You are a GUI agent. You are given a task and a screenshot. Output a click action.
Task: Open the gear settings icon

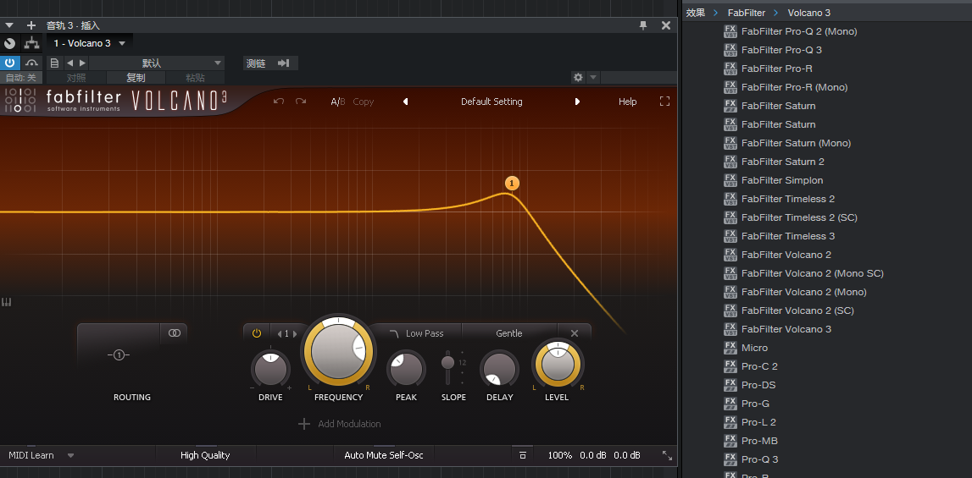pyautogui.click(x=578, y=77)
